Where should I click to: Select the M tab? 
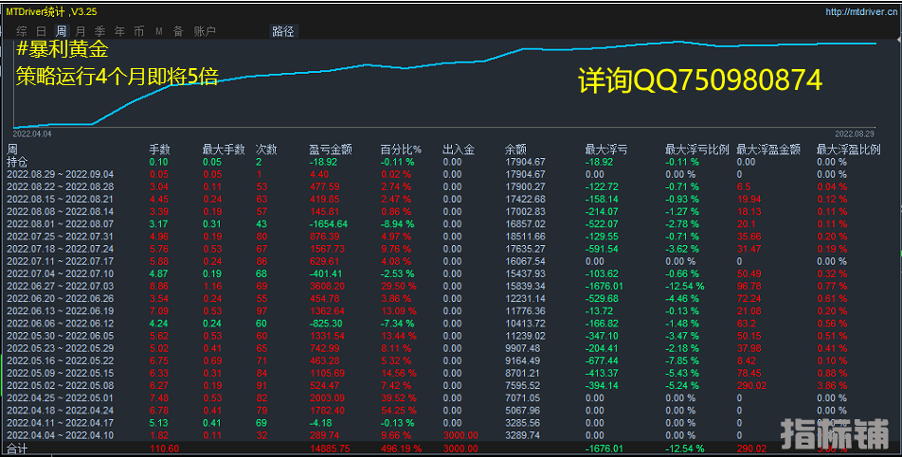point(158,31)
